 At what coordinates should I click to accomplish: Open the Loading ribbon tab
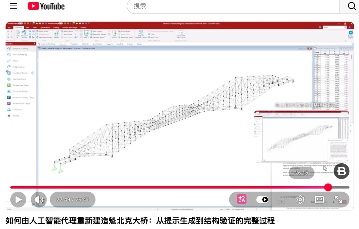56,28
